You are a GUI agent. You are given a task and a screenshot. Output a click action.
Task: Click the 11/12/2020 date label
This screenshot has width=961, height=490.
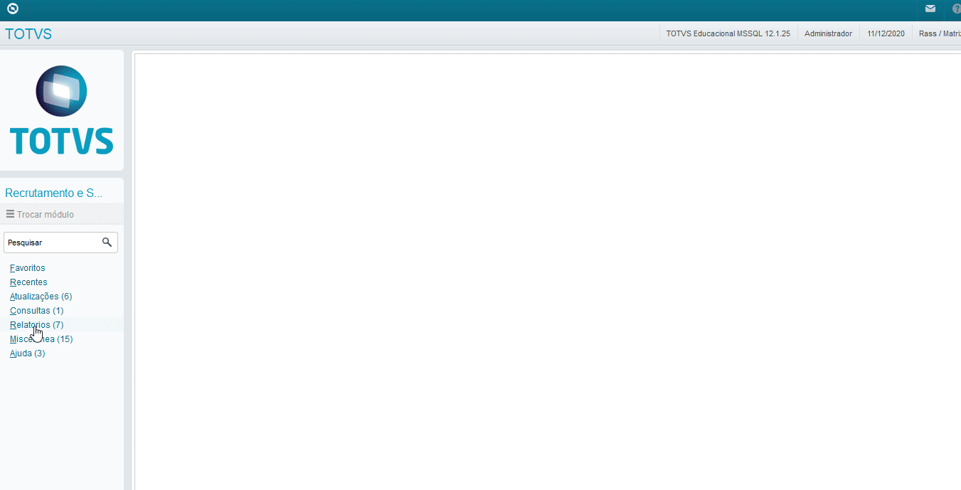886,33
